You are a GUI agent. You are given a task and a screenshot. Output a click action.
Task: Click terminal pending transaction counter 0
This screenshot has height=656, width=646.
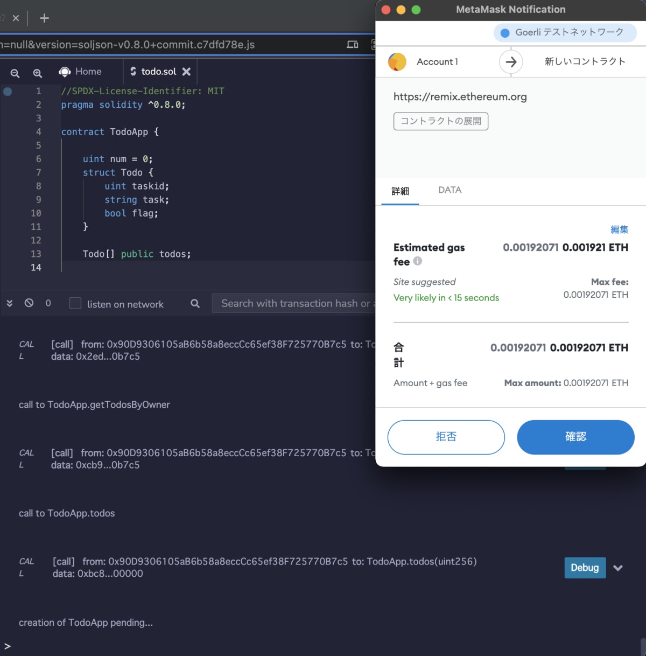[x=48, y=303]
